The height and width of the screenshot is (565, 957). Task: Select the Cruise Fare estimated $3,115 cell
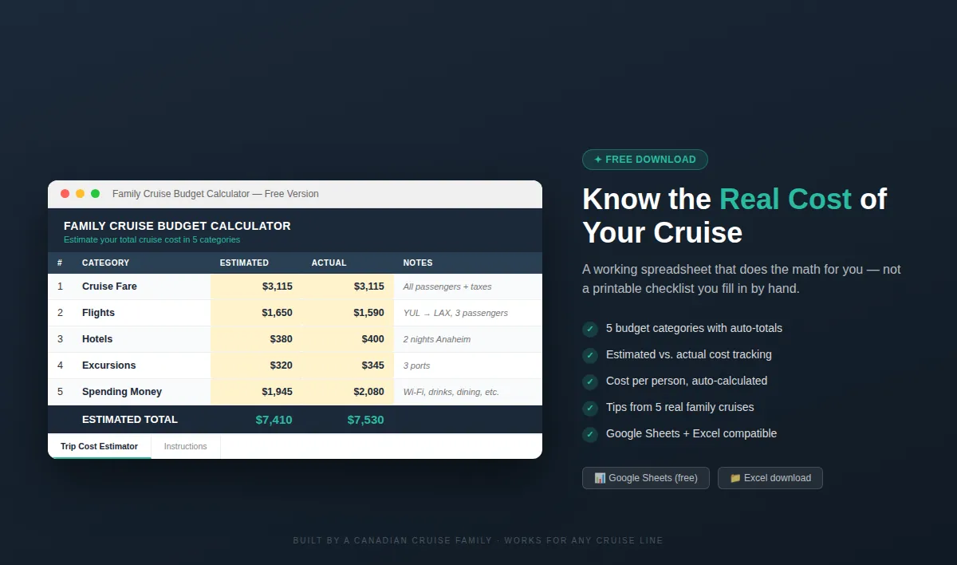[257, 286]
